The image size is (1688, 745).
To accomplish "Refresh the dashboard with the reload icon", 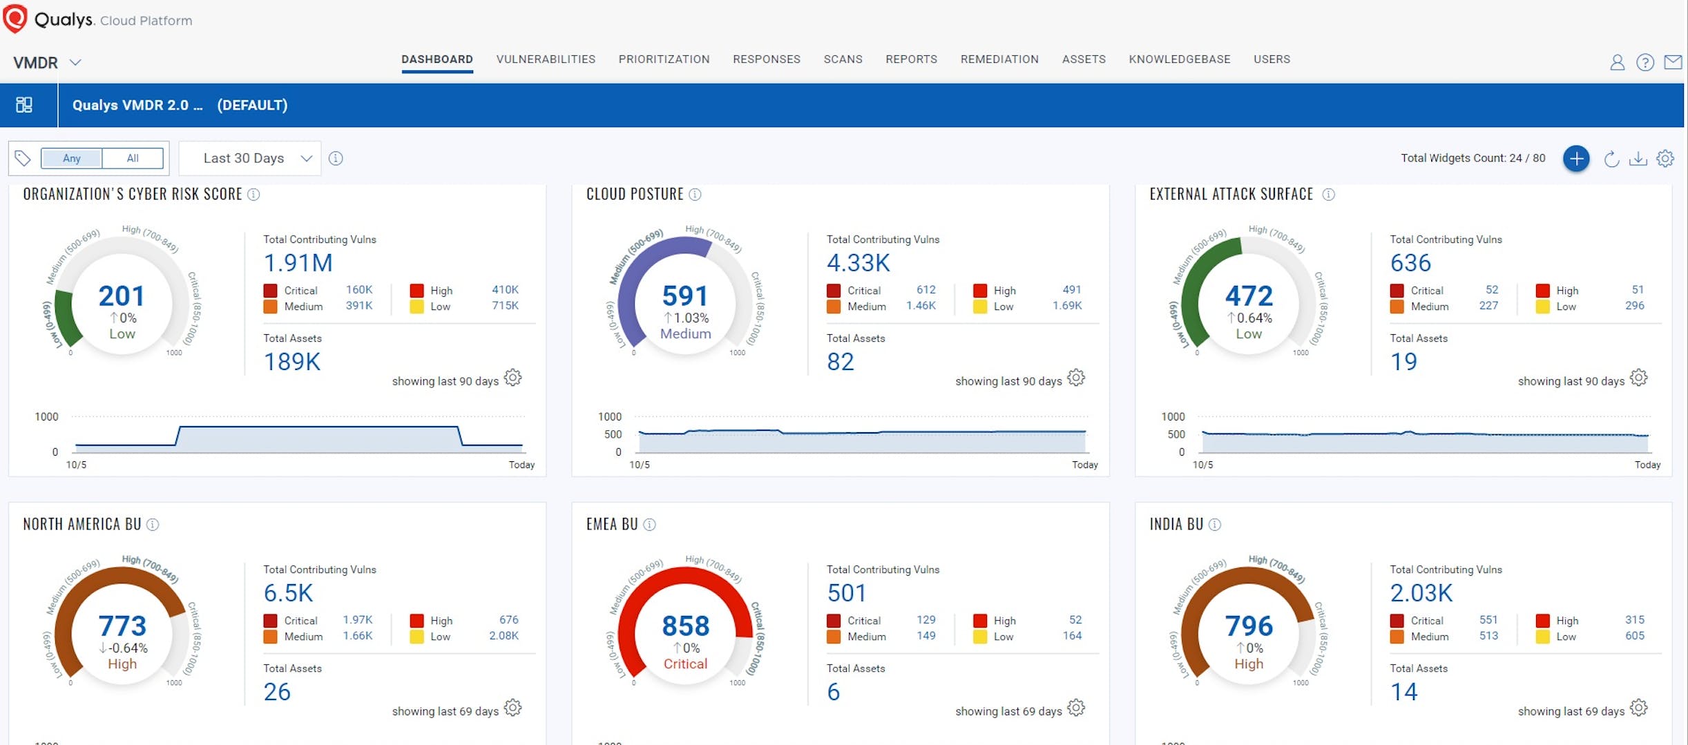I will [1611, 159].
